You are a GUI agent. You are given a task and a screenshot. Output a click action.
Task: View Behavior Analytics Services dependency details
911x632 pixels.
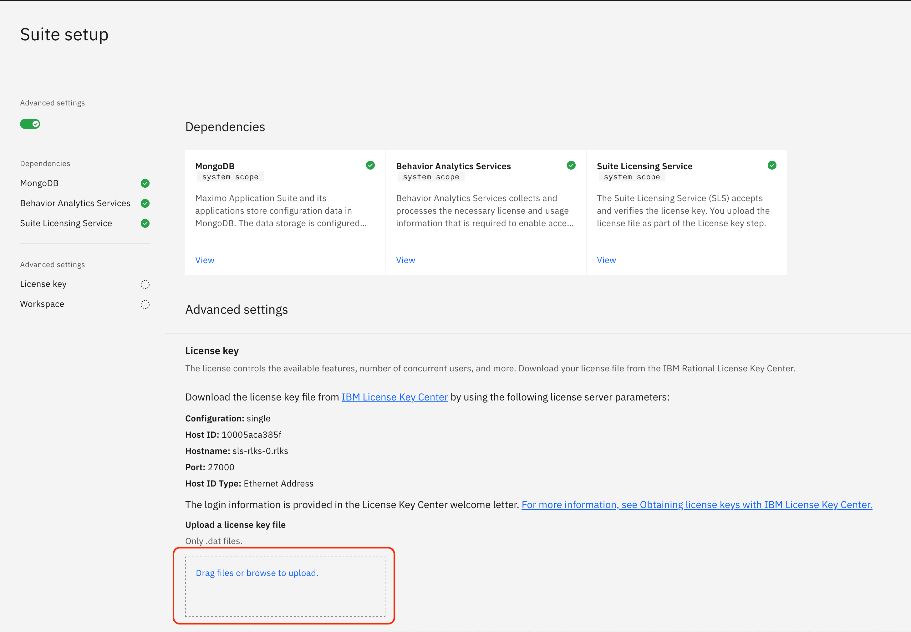[405, 260]
